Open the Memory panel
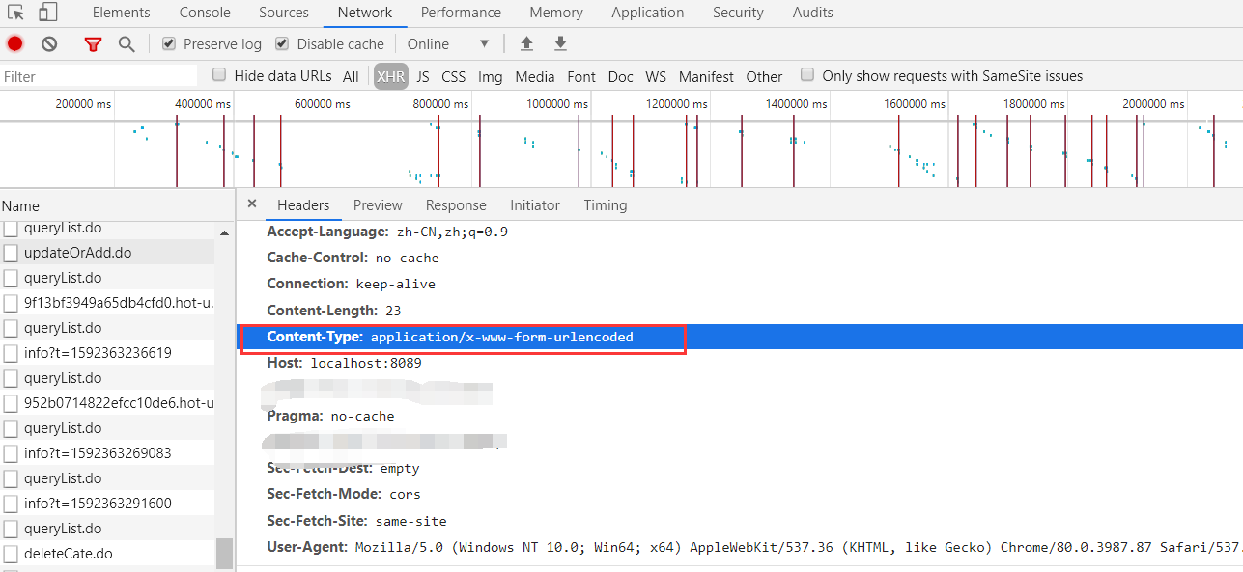 556,13
